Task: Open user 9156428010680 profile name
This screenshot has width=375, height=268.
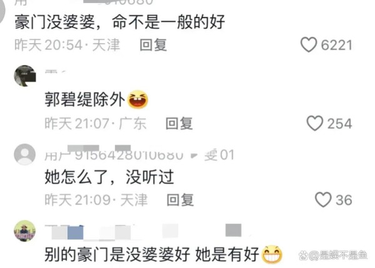Action: point(114,155)
